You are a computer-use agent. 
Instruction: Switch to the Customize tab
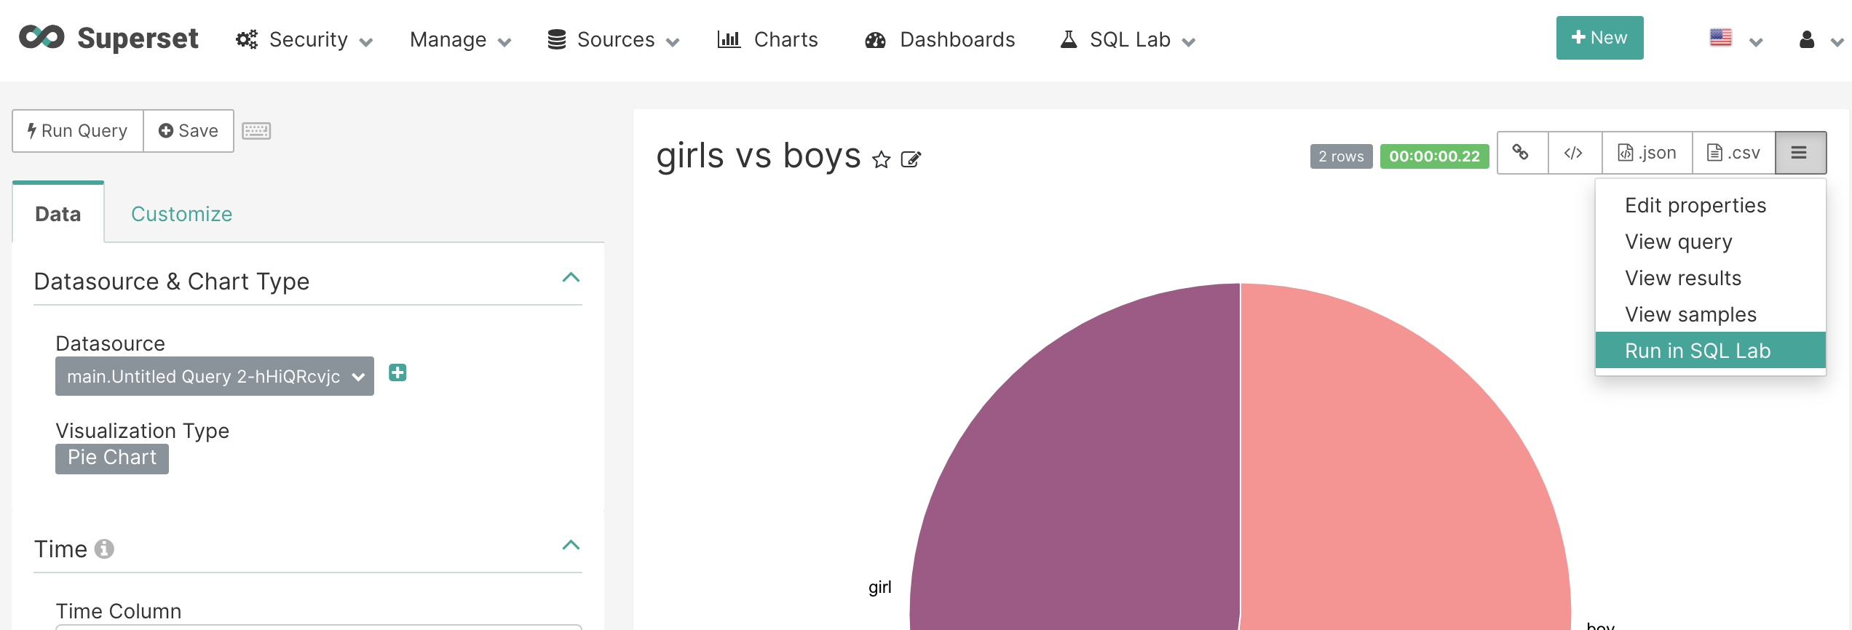pyautogui.click(x=181, y=214)
